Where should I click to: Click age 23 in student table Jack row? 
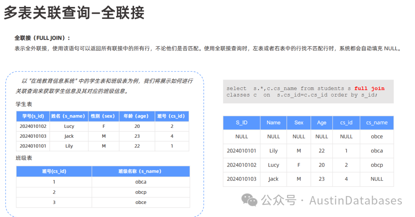[x=137, y=136]
